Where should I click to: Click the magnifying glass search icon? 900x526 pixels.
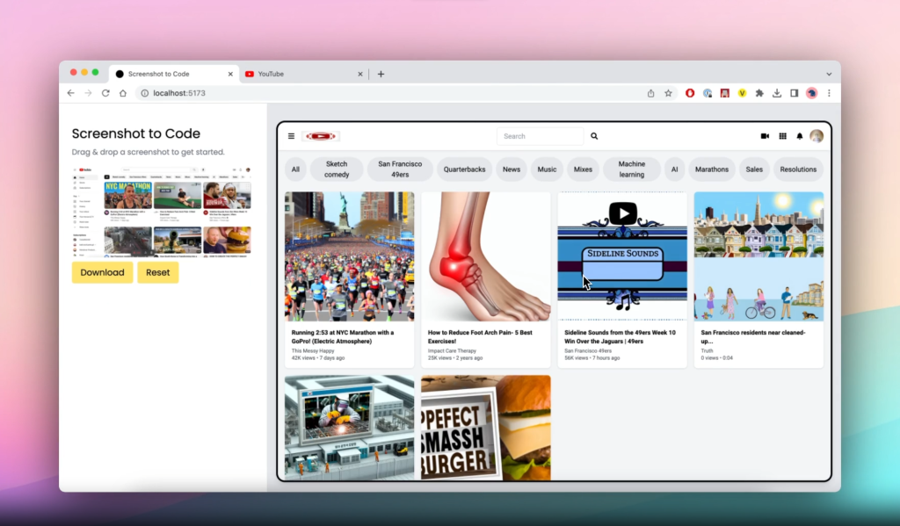click(x=594, y=136)
